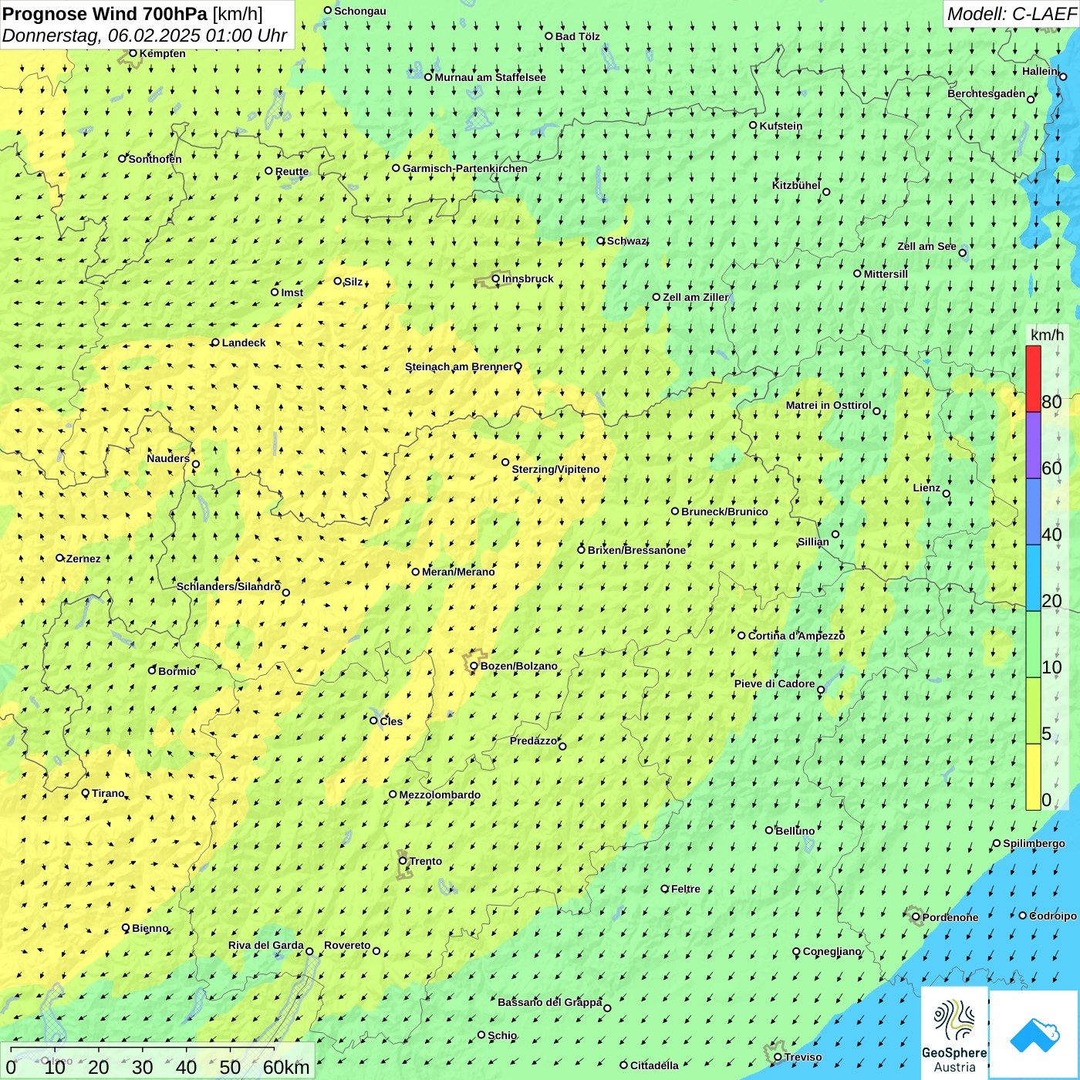Click the 'Mezzolombardo' label

(440, 795)
